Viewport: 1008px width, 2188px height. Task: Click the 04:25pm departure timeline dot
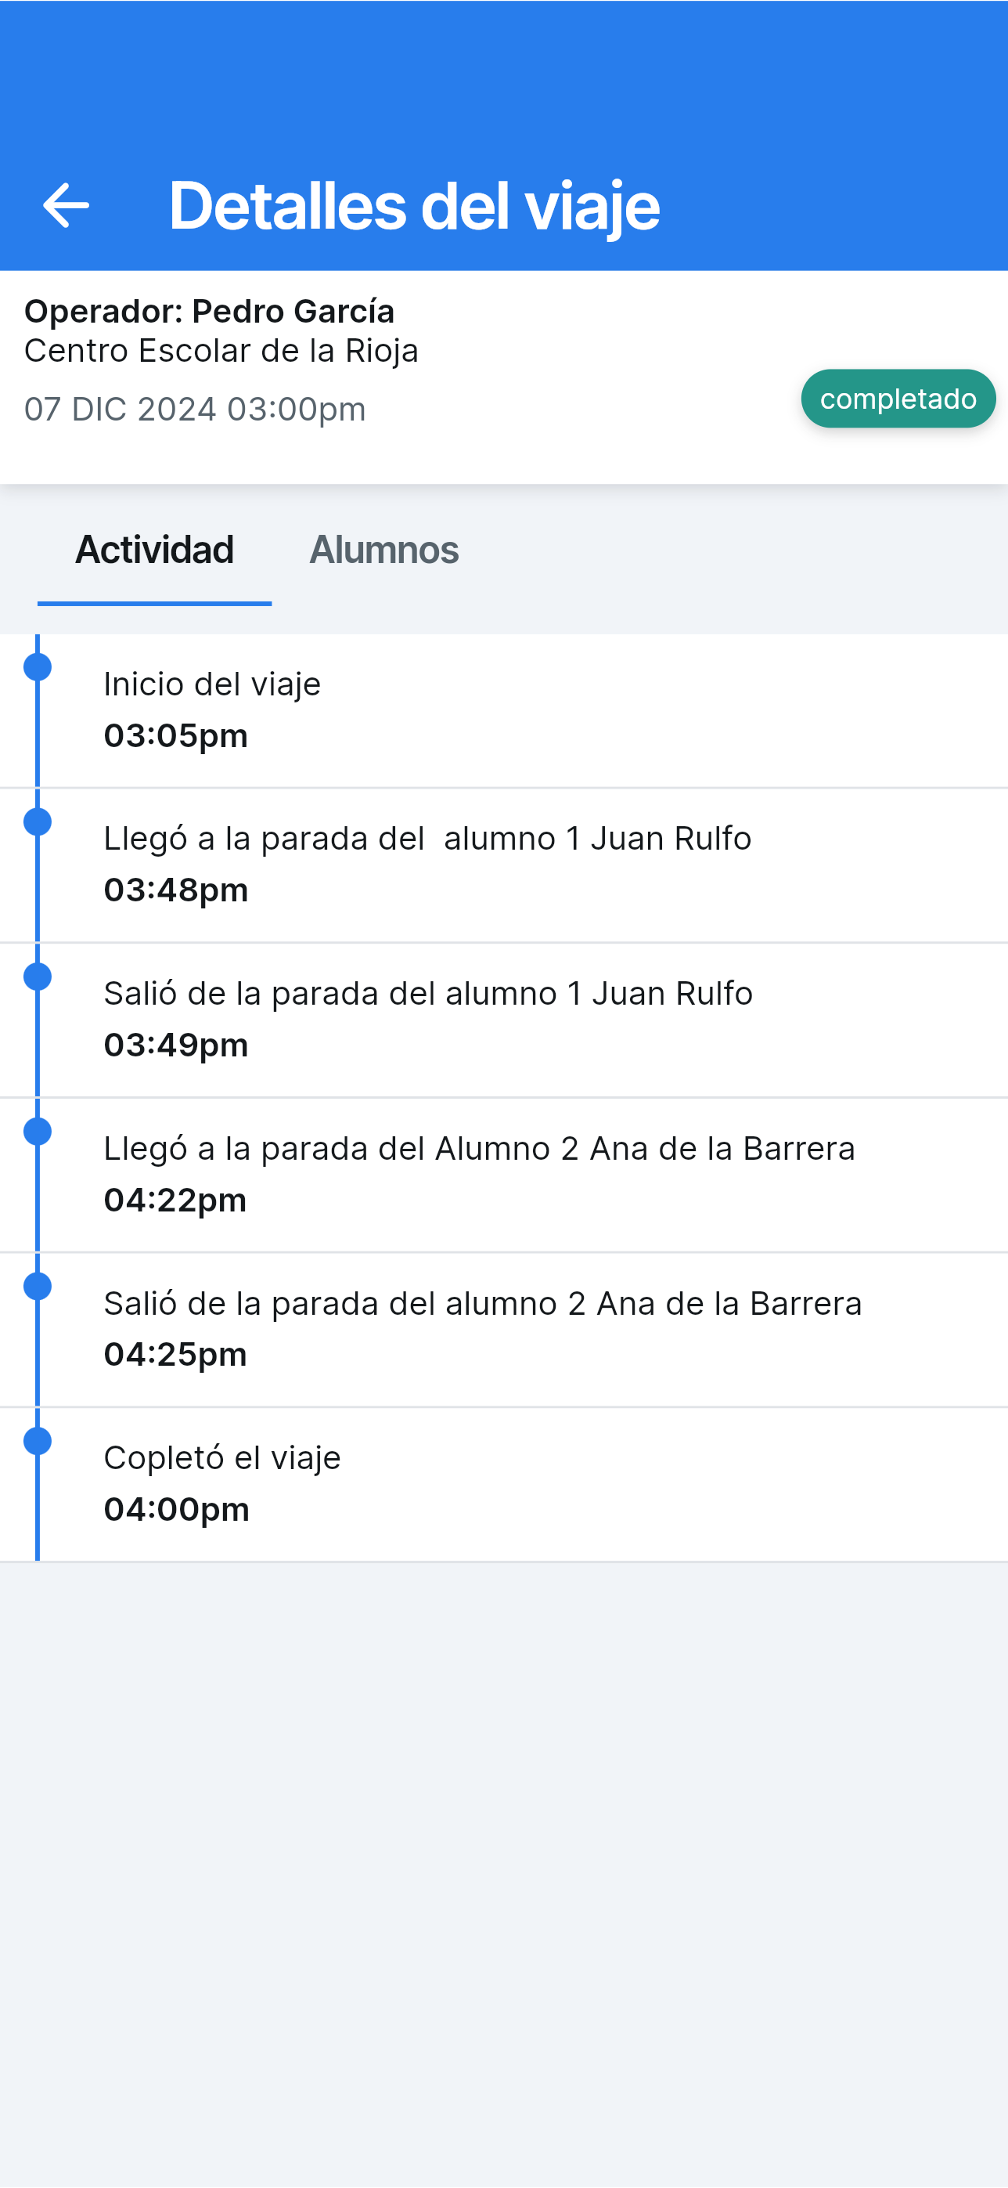38,1287
